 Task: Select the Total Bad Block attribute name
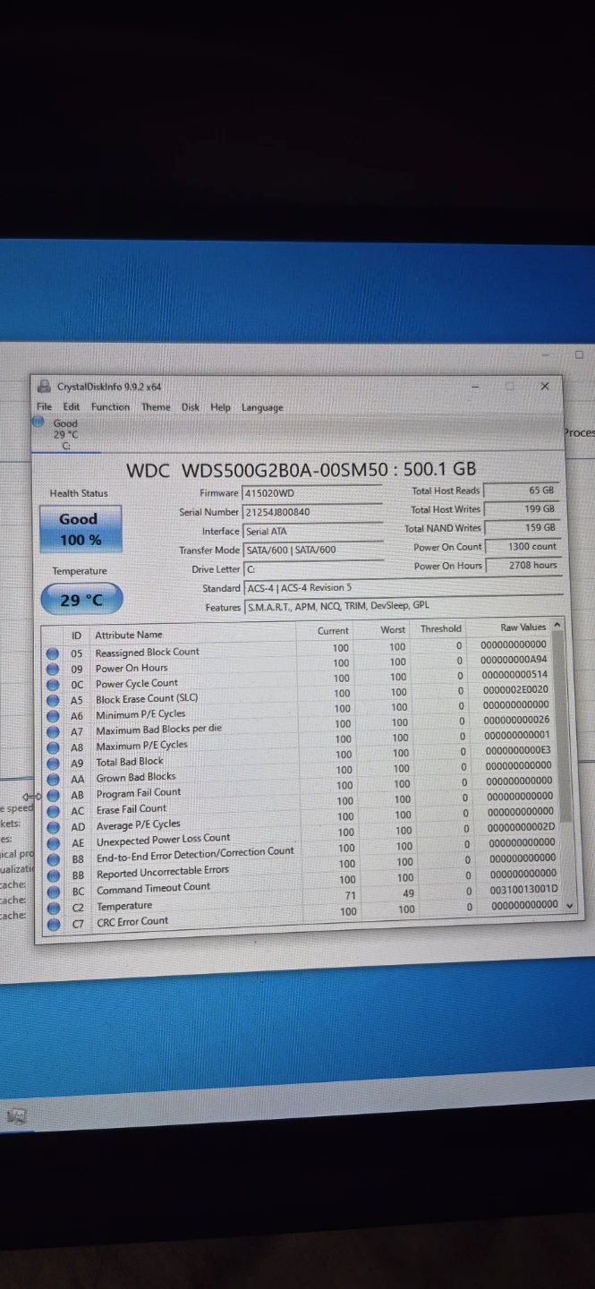[x=130, y=762]
